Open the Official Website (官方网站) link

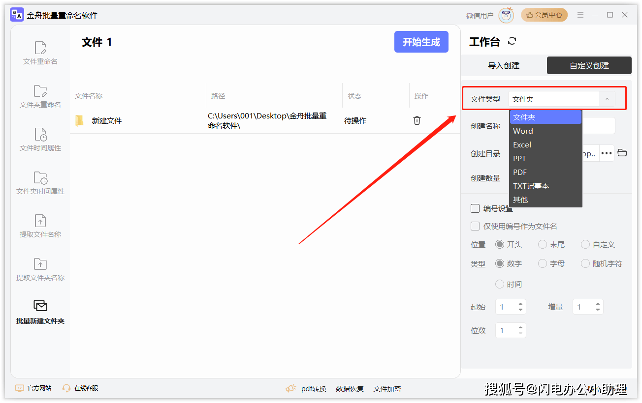point(33,388)
